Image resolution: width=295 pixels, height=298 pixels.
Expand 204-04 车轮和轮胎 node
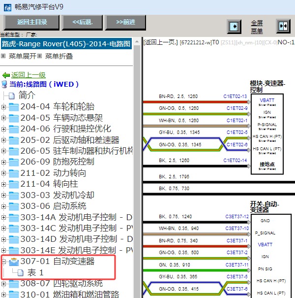tap(3, 107)
